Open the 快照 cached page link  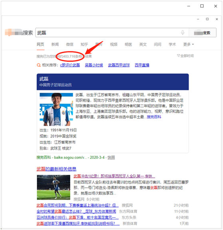pyautogui.click(x=111, y=157)
